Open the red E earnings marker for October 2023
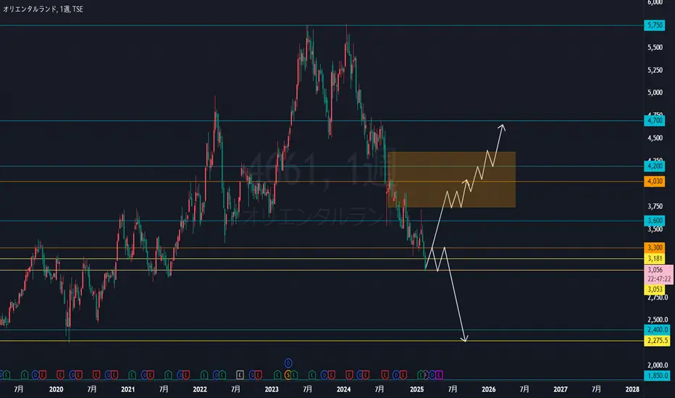675x398 pixels. click(x=331, y=375)
